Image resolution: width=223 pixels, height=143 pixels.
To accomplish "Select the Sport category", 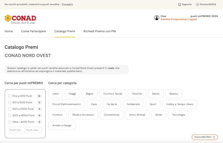I will pos(153,104).
